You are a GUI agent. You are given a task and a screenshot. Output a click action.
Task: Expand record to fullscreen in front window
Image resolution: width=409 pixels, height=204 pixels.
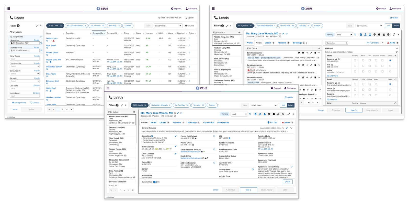click(289, 114)
